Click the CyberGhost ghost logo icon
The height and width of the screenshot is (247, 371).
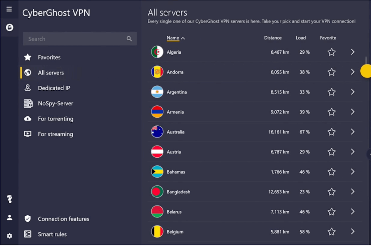[9, 27]
